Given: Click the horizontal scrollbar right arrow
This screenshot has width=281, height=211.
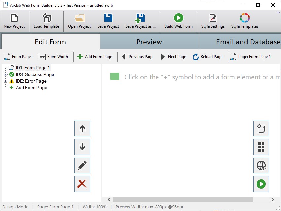Looking at the screenshot, I should click(273, 199).
